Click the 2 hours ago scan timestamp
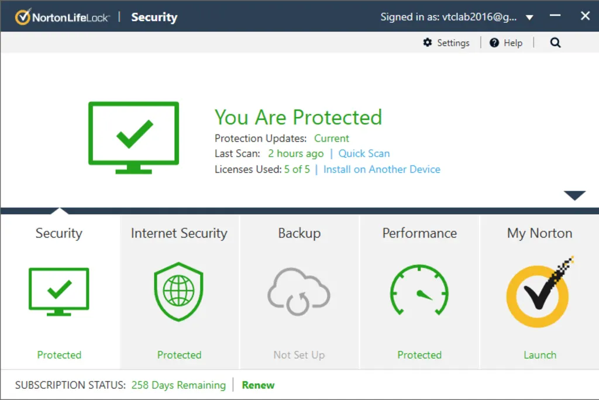This screenshot has height=400, width=599. point(295,153)
